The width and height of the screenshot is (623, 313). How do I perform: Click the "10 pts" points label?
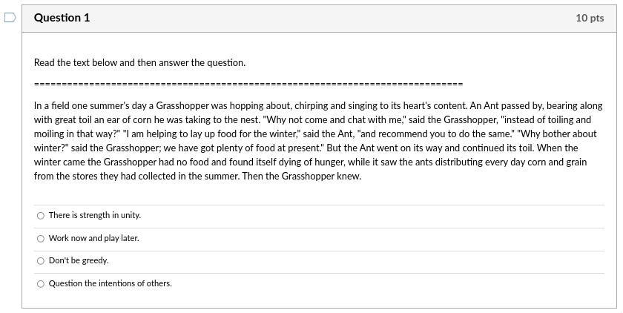(x=590, y=18)
